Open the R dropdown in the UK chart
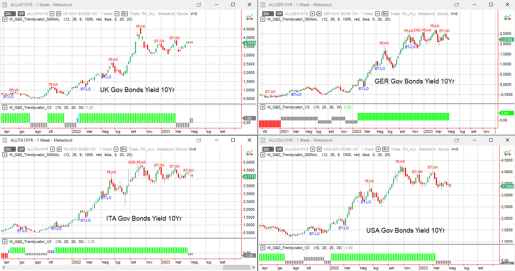 125,14
